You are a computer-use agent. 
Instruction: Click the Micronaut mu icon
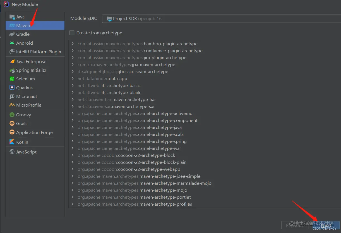(x=12, y=97)
